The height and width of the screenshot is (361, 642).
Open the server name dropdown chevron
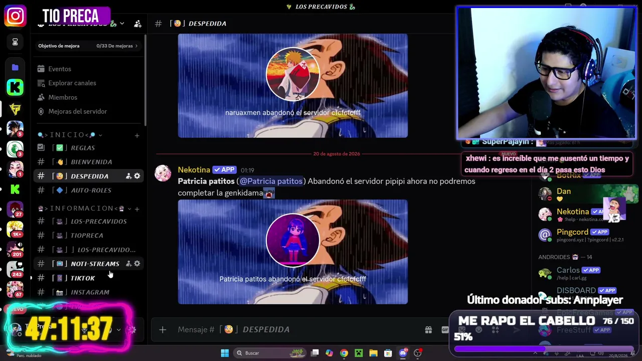pyautogui.click(x=122, y=24)
